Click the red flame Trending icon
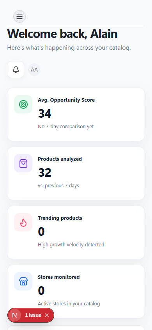This screenshot has width=152, height=330. (23, 222)
